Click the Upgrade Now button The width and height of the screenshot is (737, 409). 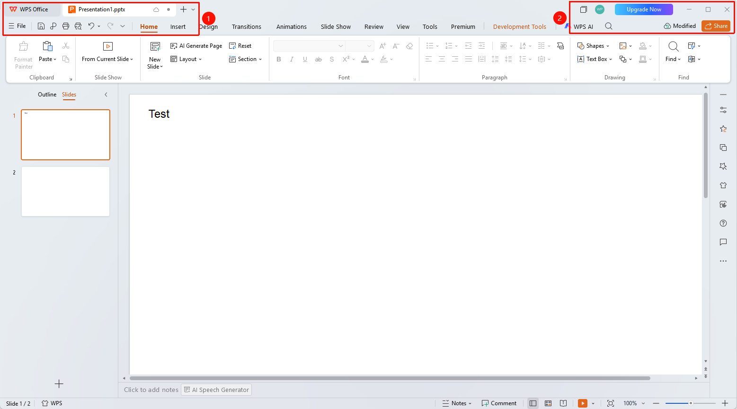point(644,9)
